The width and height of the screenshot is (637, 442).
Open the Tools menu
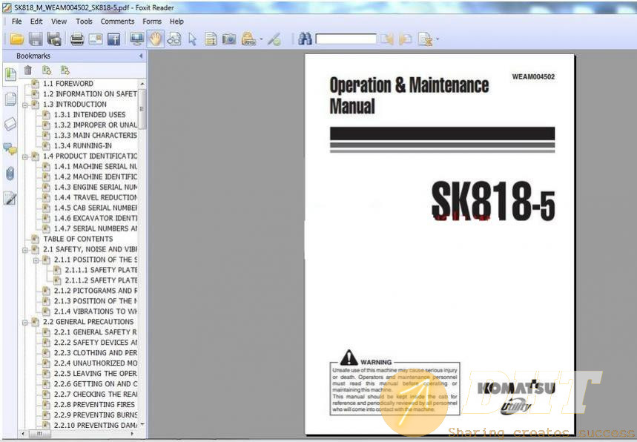pos(84,21)
